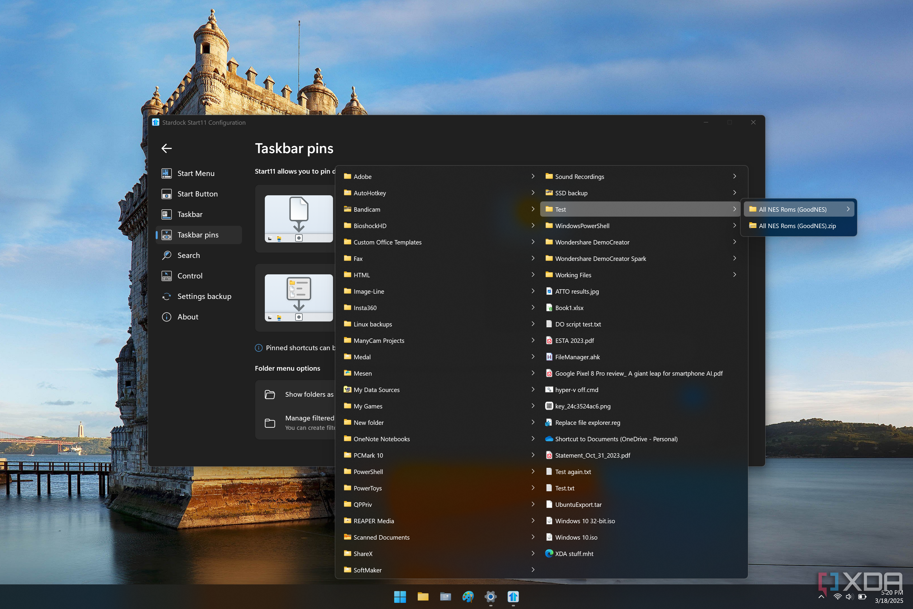Click the back arrow in Start11 Configuration
Screen dimensions: 913x609
pyautogui.click(x=167, y=148)
